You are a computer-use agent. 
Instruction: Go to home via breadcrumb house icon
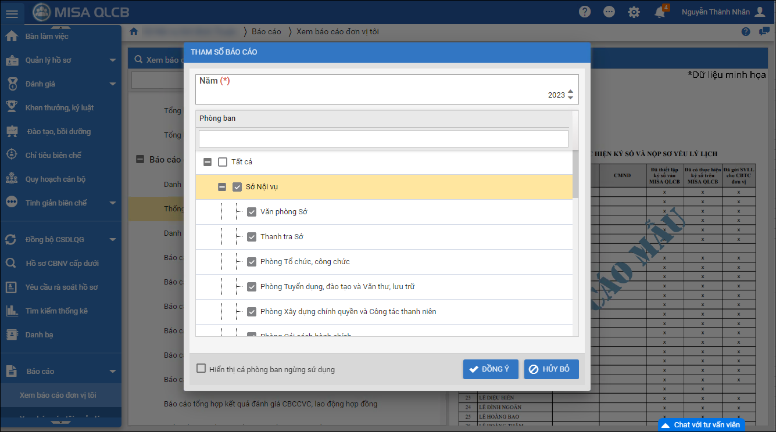click(134, 31)
